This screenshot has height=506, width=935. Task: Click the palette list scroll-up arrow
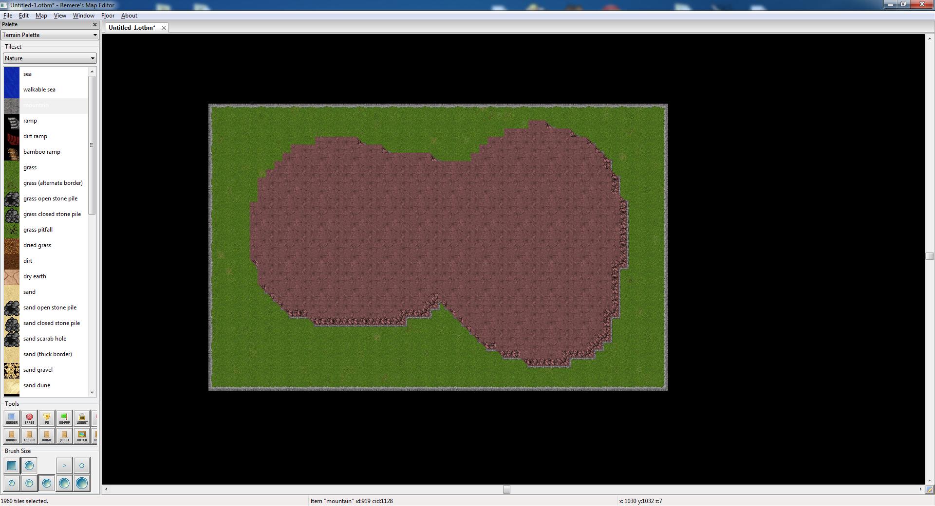[92, 72]
